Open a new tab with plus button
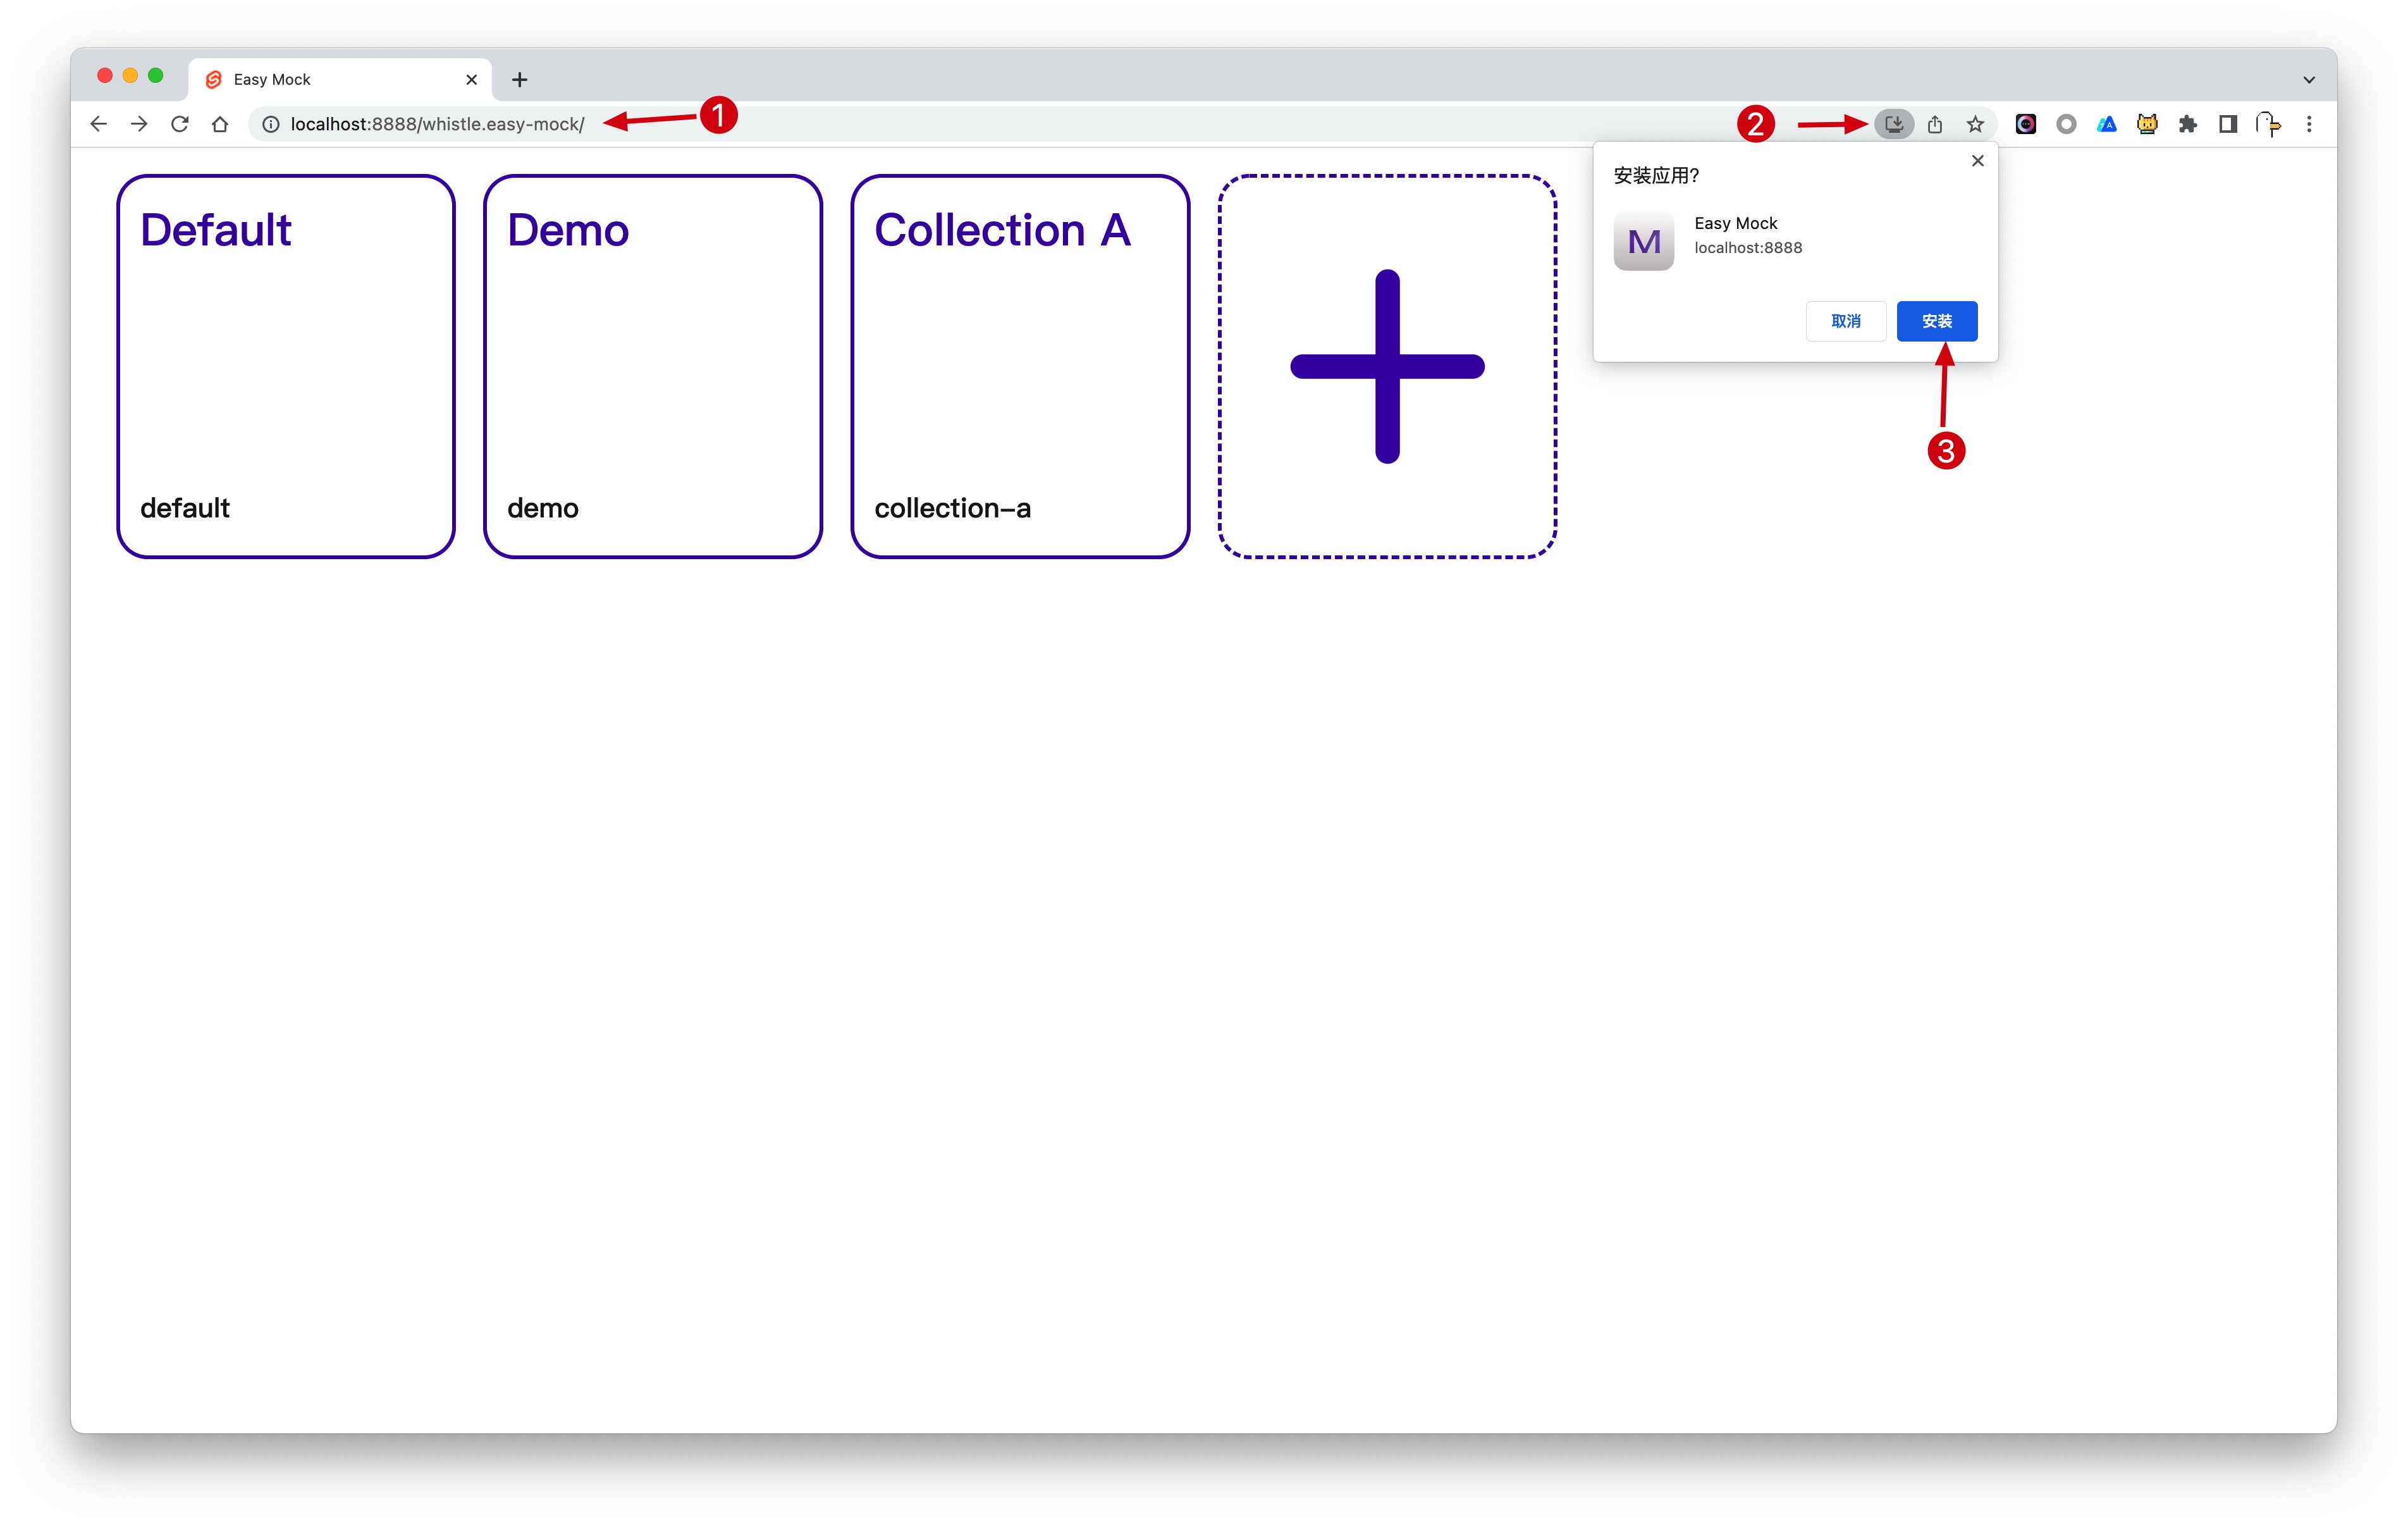2408x1527 pixels. coord(519,80)
